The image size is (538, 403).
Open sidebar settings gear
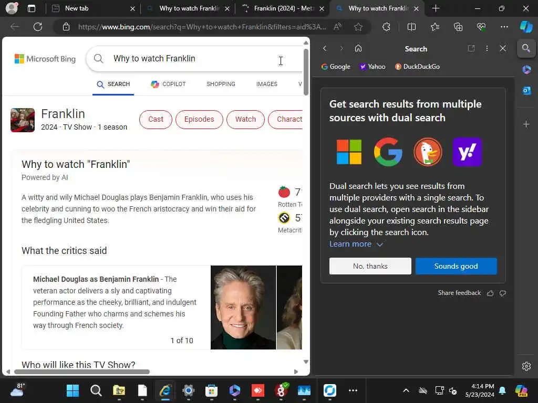point(526,366)
